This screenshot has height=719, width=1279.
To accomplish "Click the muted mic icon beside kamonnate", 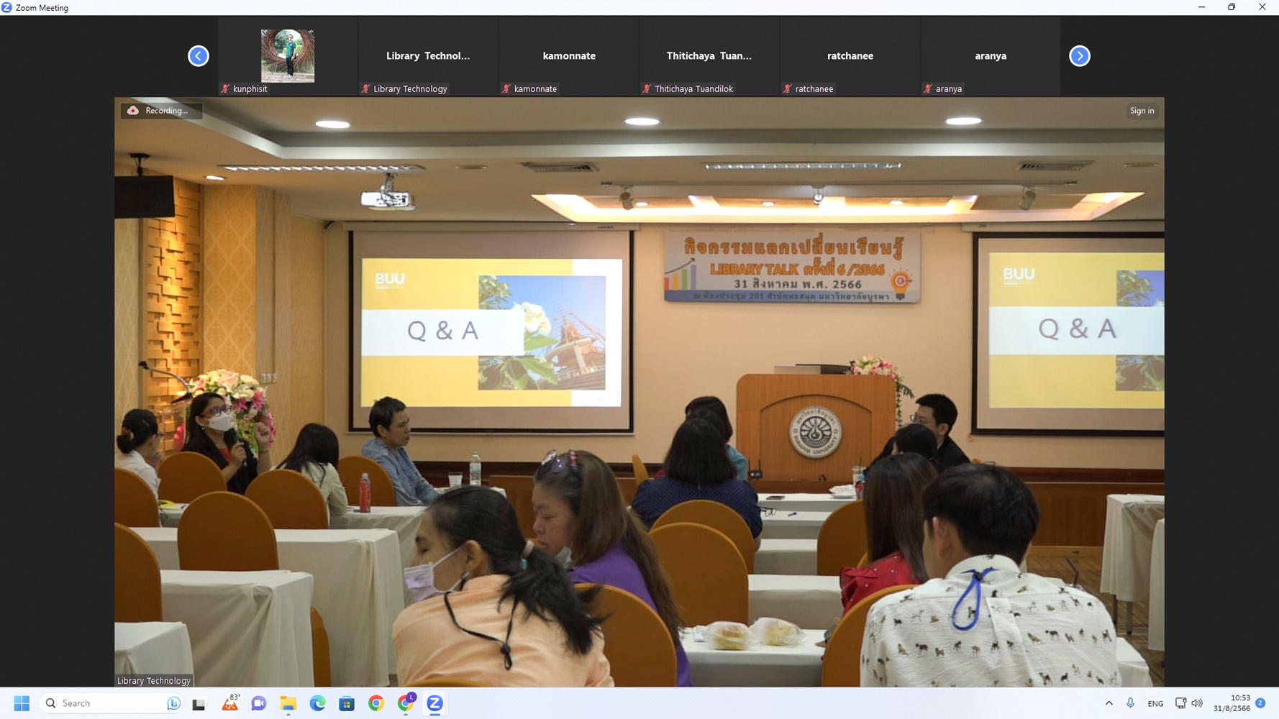I will (x=506, y=89).
